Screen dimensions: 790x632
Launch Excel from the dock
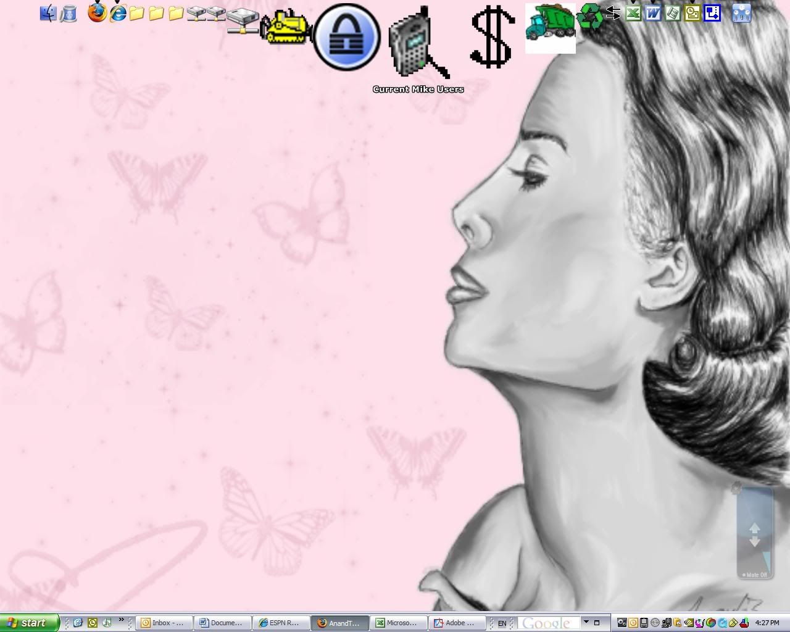tap(633, 13)
